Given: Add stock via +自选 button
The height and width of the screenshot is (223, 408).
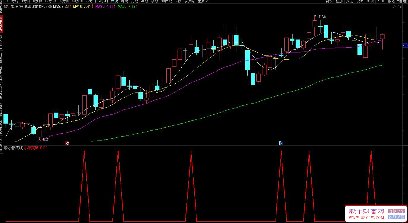Looking at the screenshot, I should pos(401,1).
